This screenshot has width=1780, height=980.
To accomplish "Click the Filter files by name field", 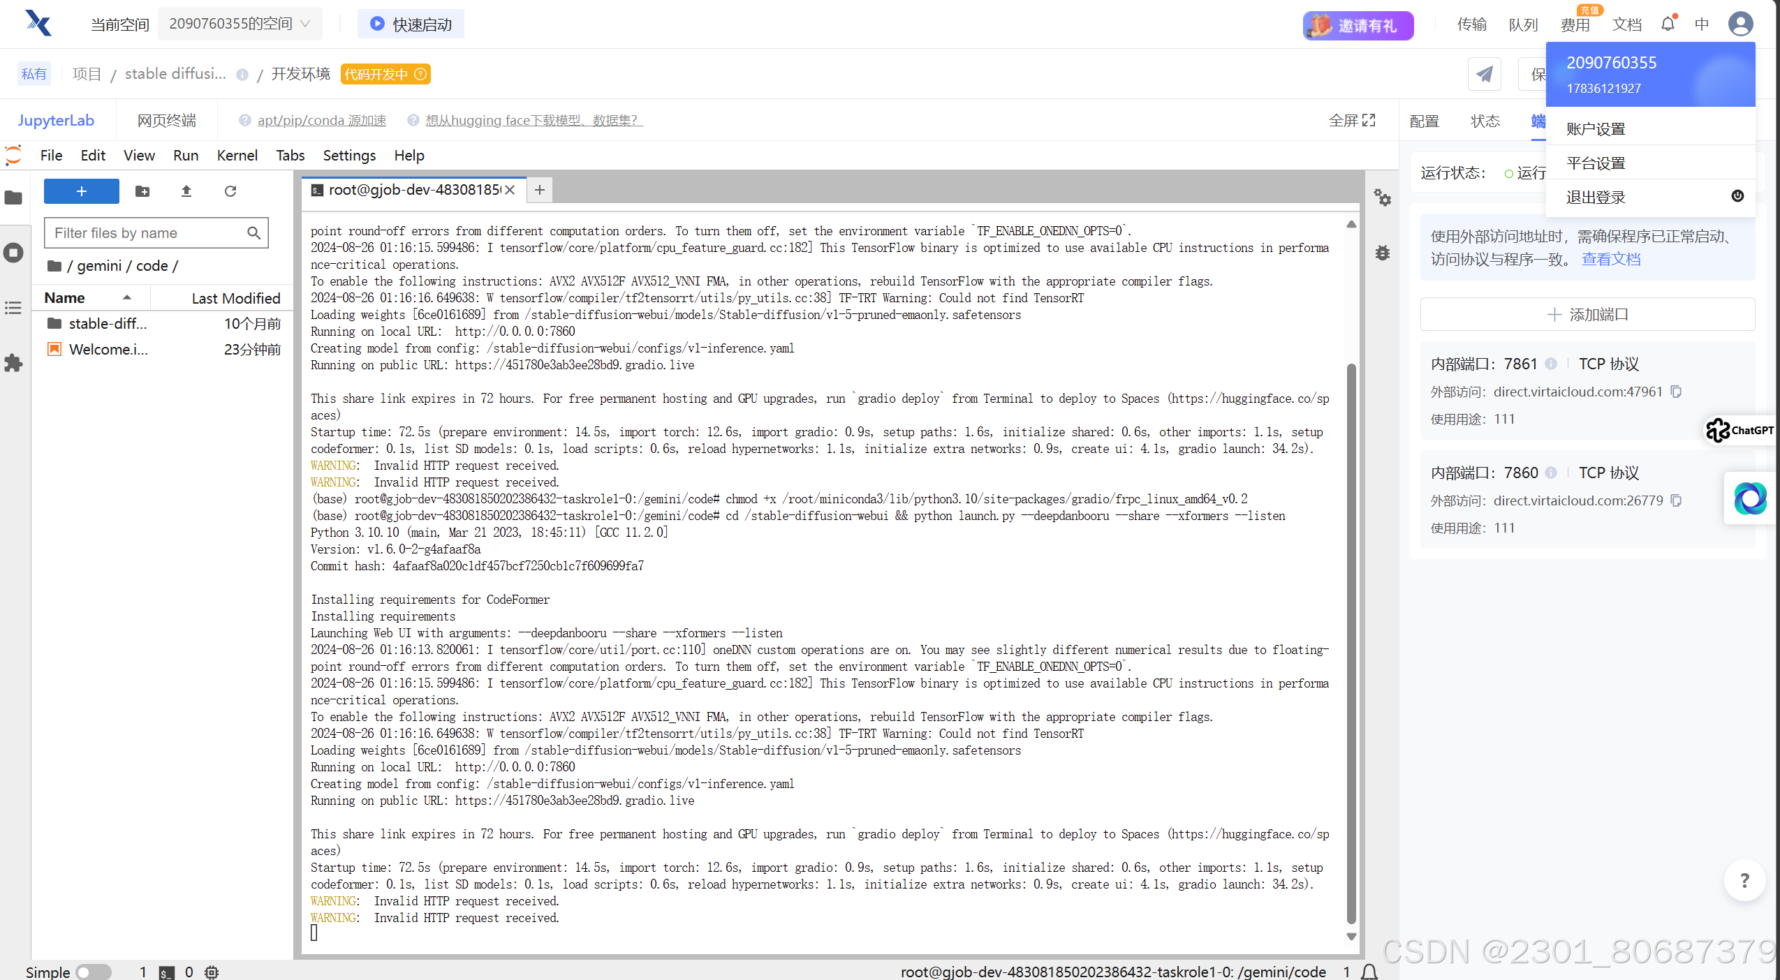I will coord(148,233).
